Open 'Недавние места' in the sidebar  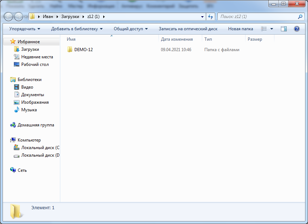tap(37, 57)
